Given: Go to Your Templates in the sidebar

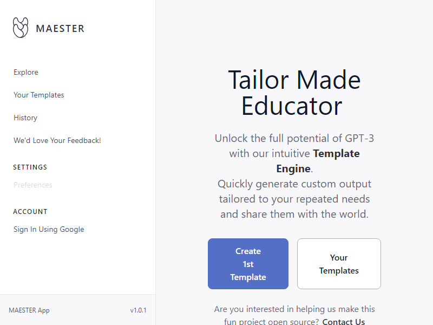Looking at the screenshot, I should point(39,95).
